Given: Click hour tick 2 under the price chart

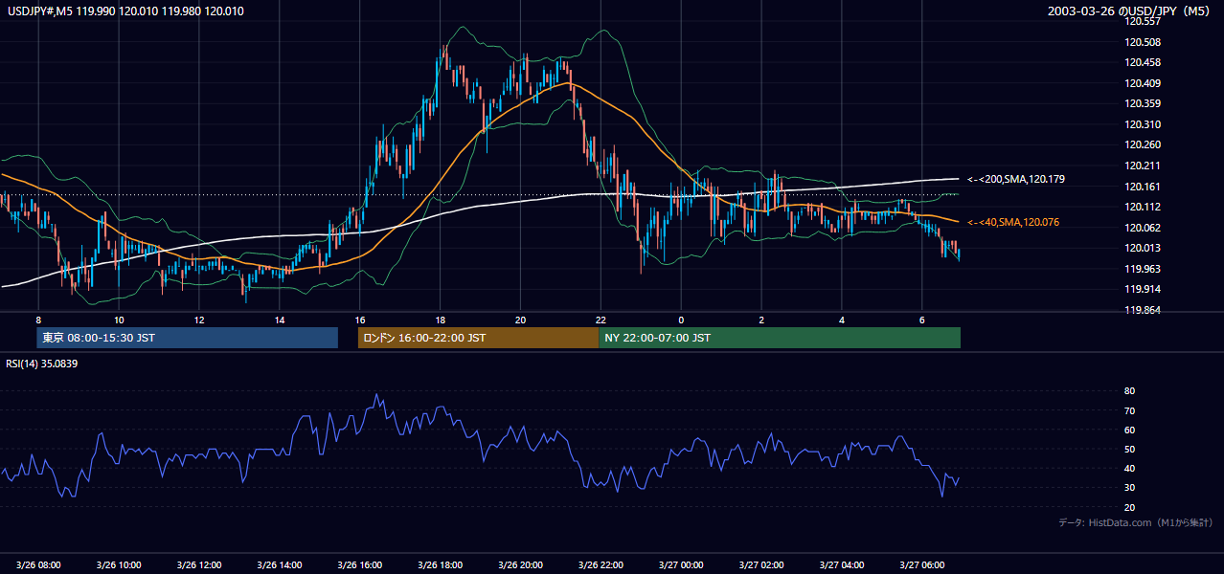Looking at the screenshot, I should point(761,320).
